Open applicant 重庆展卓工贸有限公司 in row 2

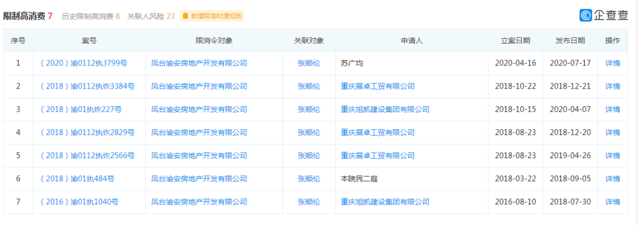(x=377, y=87)
